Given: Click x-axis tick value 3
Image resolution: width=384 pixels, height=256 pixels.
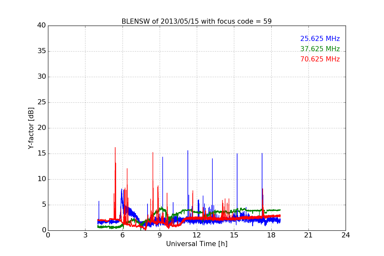Looking at the screenshot, I should pos(85,235).
